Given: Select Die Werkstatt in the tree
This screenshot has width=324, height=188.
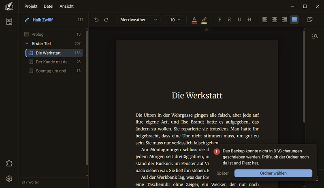Looking at the screenshot, I should coord(54,53).
